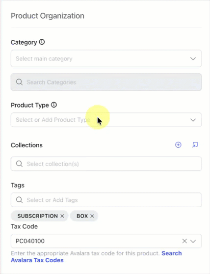Open the Tax Code dropdown chevron
This screenshot has width=210, height=274.
pos(193,241)
